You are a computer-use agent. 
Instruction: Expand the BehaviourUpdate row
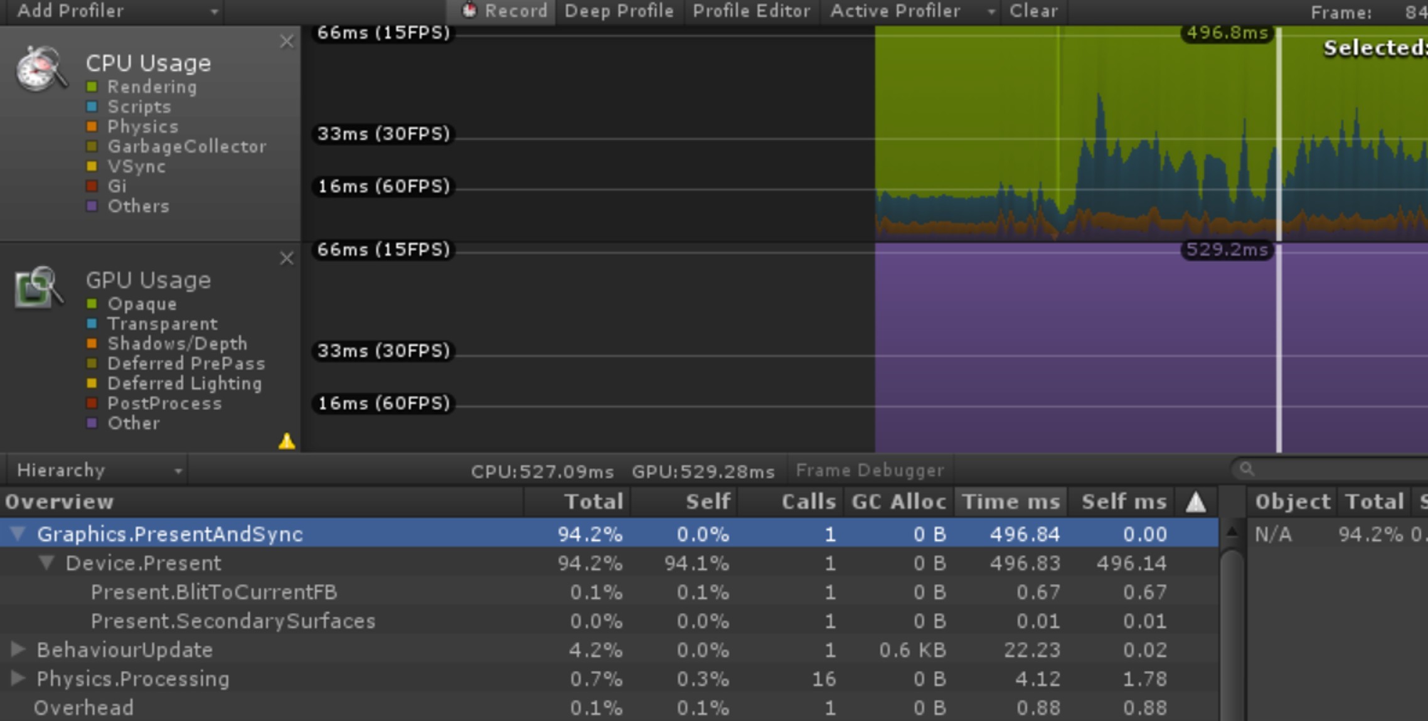point(17,649)
